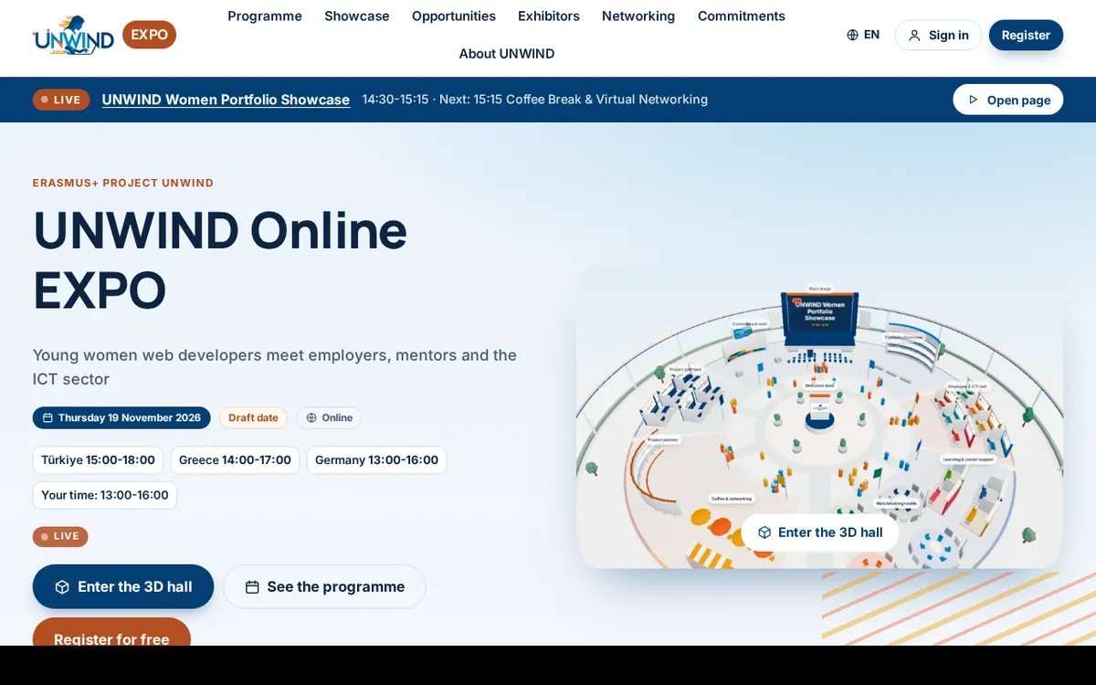
Task: Click the blue 'Enter the 3D hall' button
Action: click(123, 586)
